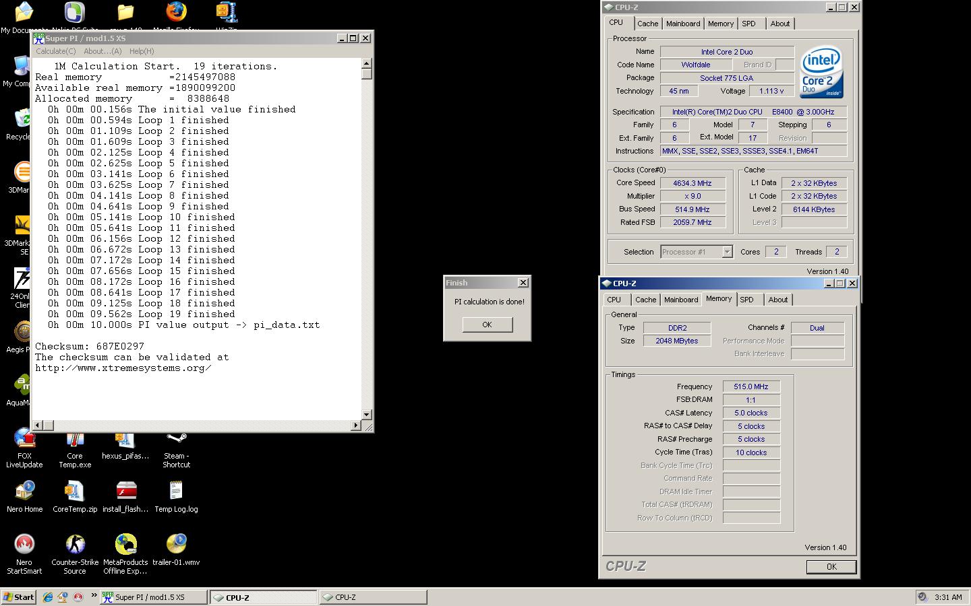971x606 pixels.
Task: Click the red quick launch taskbar icon
Action: pyautogui.click(x=78, y=597)
